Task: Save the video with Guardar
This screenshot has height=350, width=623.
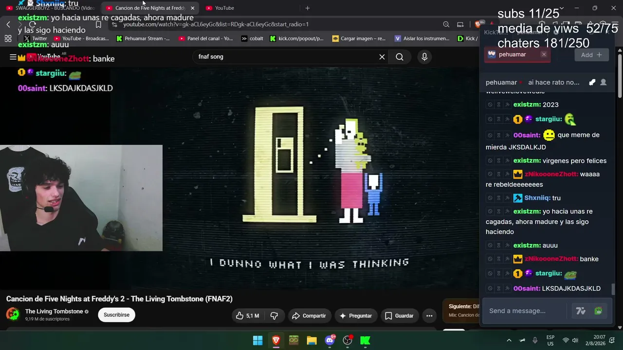Action: (399, 316)
